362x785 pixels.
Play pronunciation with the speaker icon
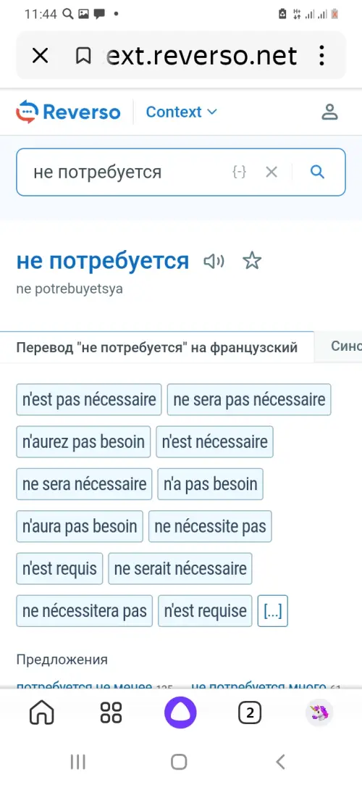[214, 262]
